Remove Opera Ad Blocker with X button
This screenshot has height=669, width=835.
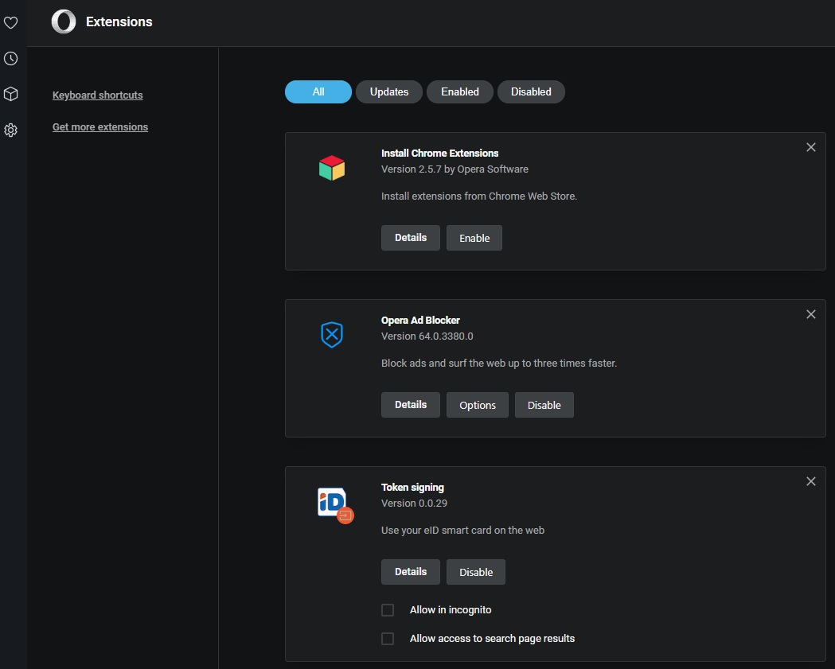pyautogui.click(x=810, y=314)
